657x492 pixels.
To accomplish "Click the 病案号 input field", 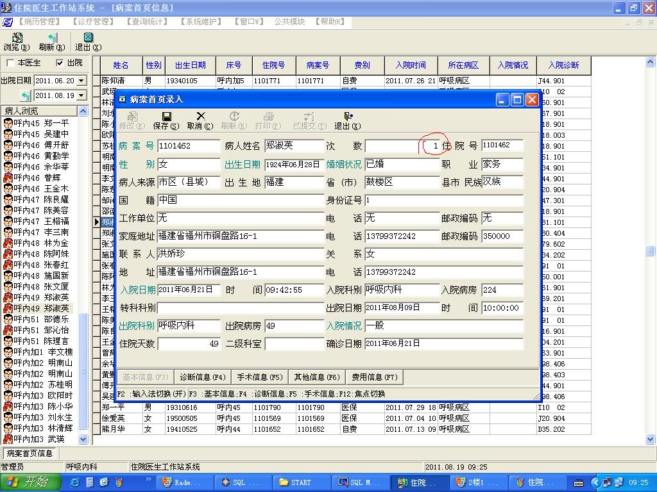I will click(x=189, y=145).
